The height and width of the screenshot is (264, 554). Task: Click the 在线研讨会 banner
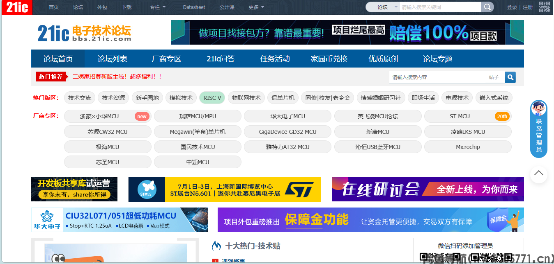428,189
